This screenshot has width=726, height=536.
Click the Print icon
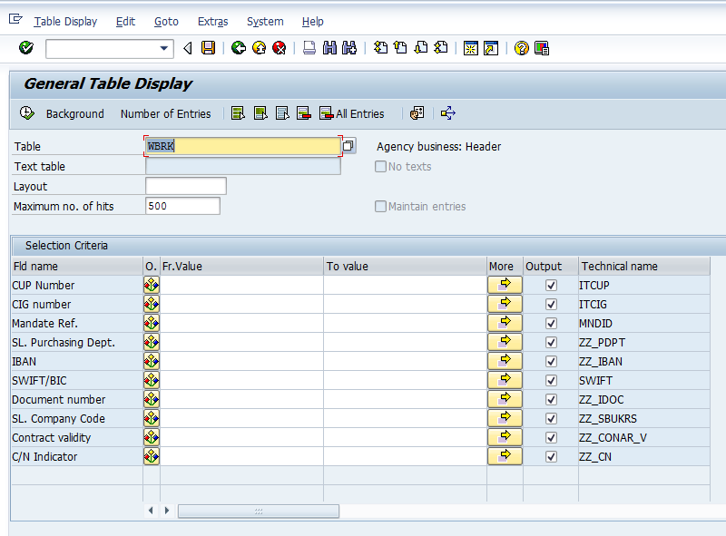pyautogui.click(x=309, y=48)
